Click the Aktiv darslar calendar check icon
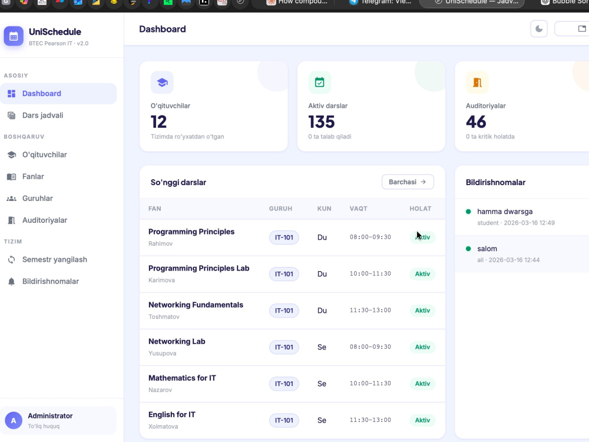589x442 pixels. [x=320, y=83]
